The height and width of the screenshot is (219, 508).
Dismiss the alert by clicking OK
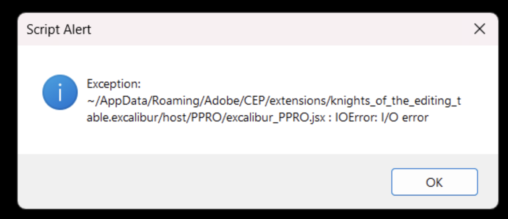tap(434, 182)
